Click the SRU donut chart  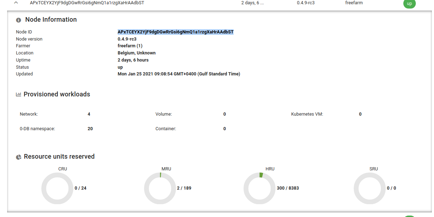pos(370,188)
